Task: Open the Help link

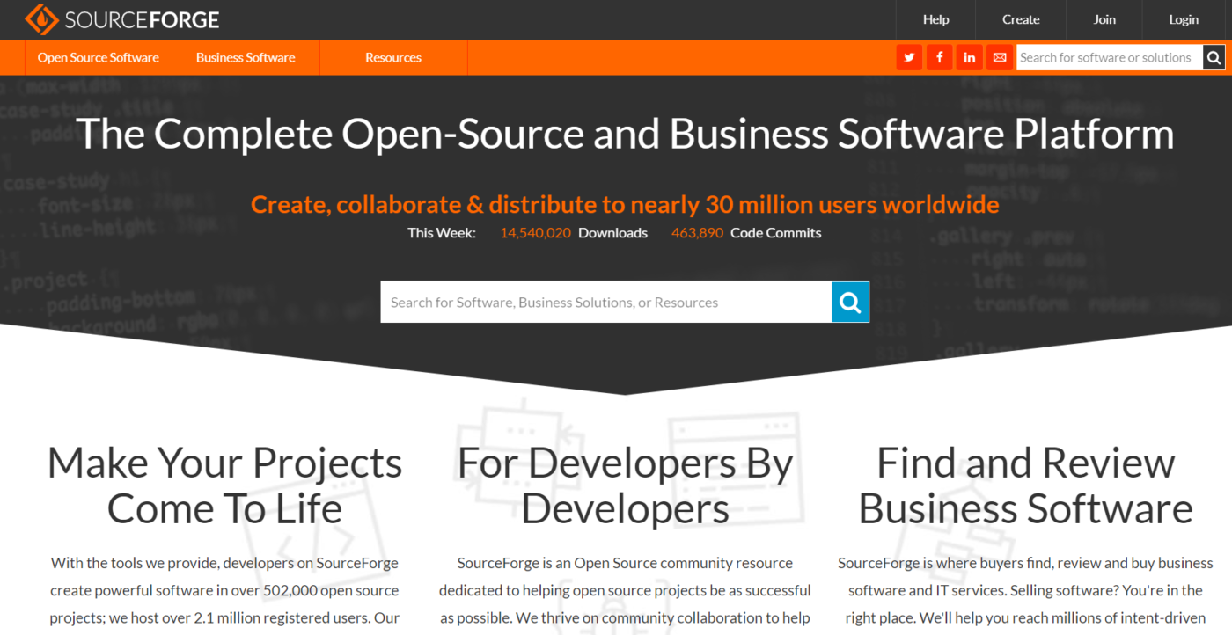Action: coord(936,19)
